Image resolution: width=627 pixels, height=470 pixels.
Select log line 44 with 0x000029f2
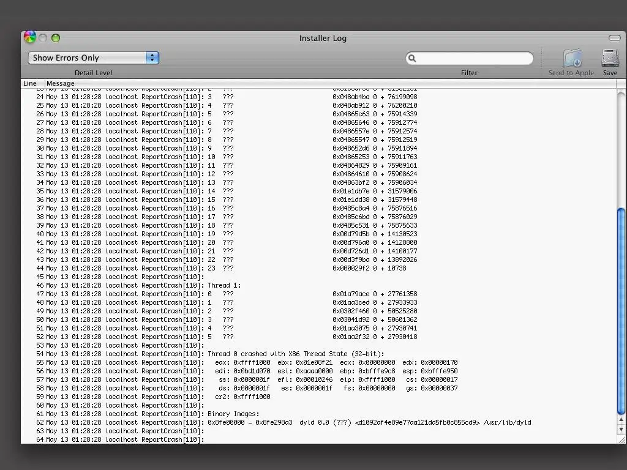click(x=318, y=268)
